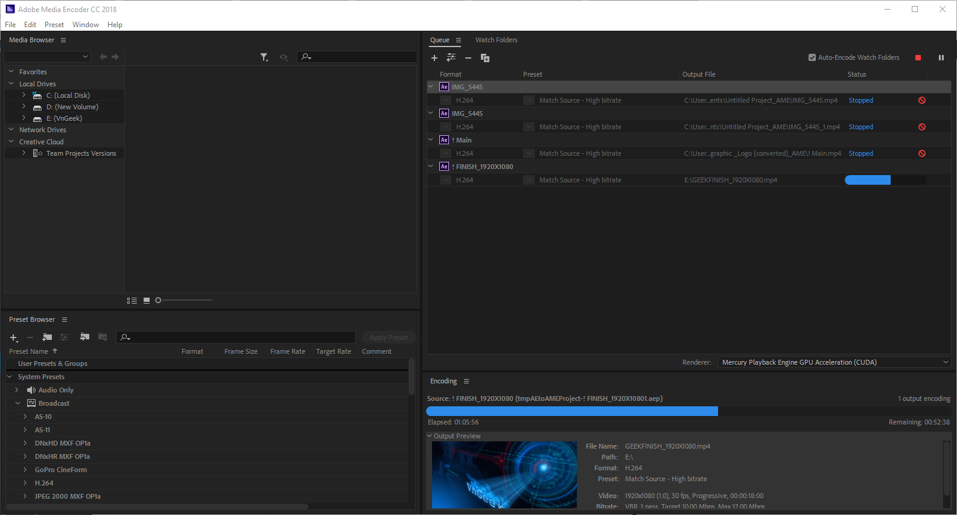
Task: Open the Renderer dropdown
Action: [834, 362]
